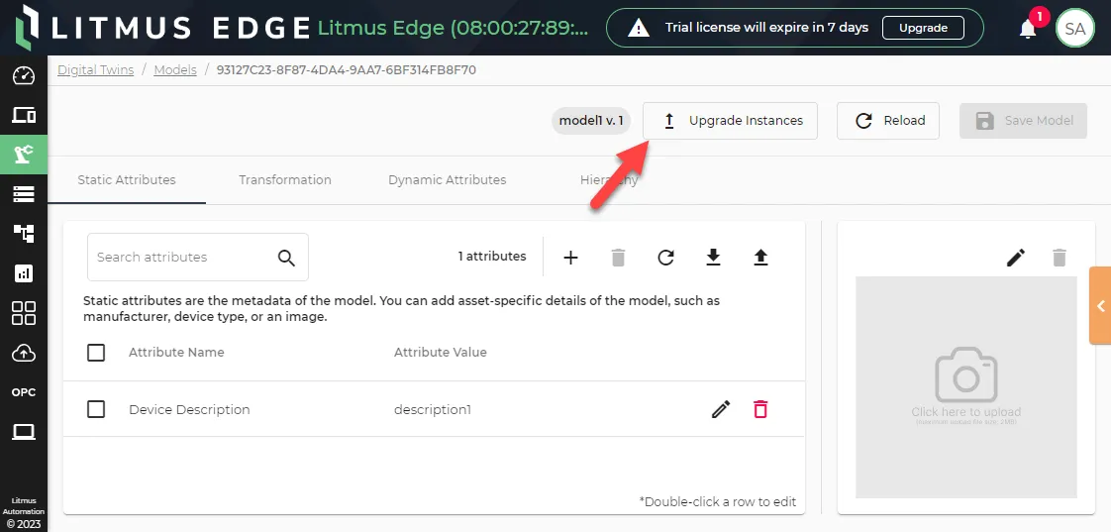Open the Applications grid icon in sidebar
The image size is (1111, 532).
(24, 313)
